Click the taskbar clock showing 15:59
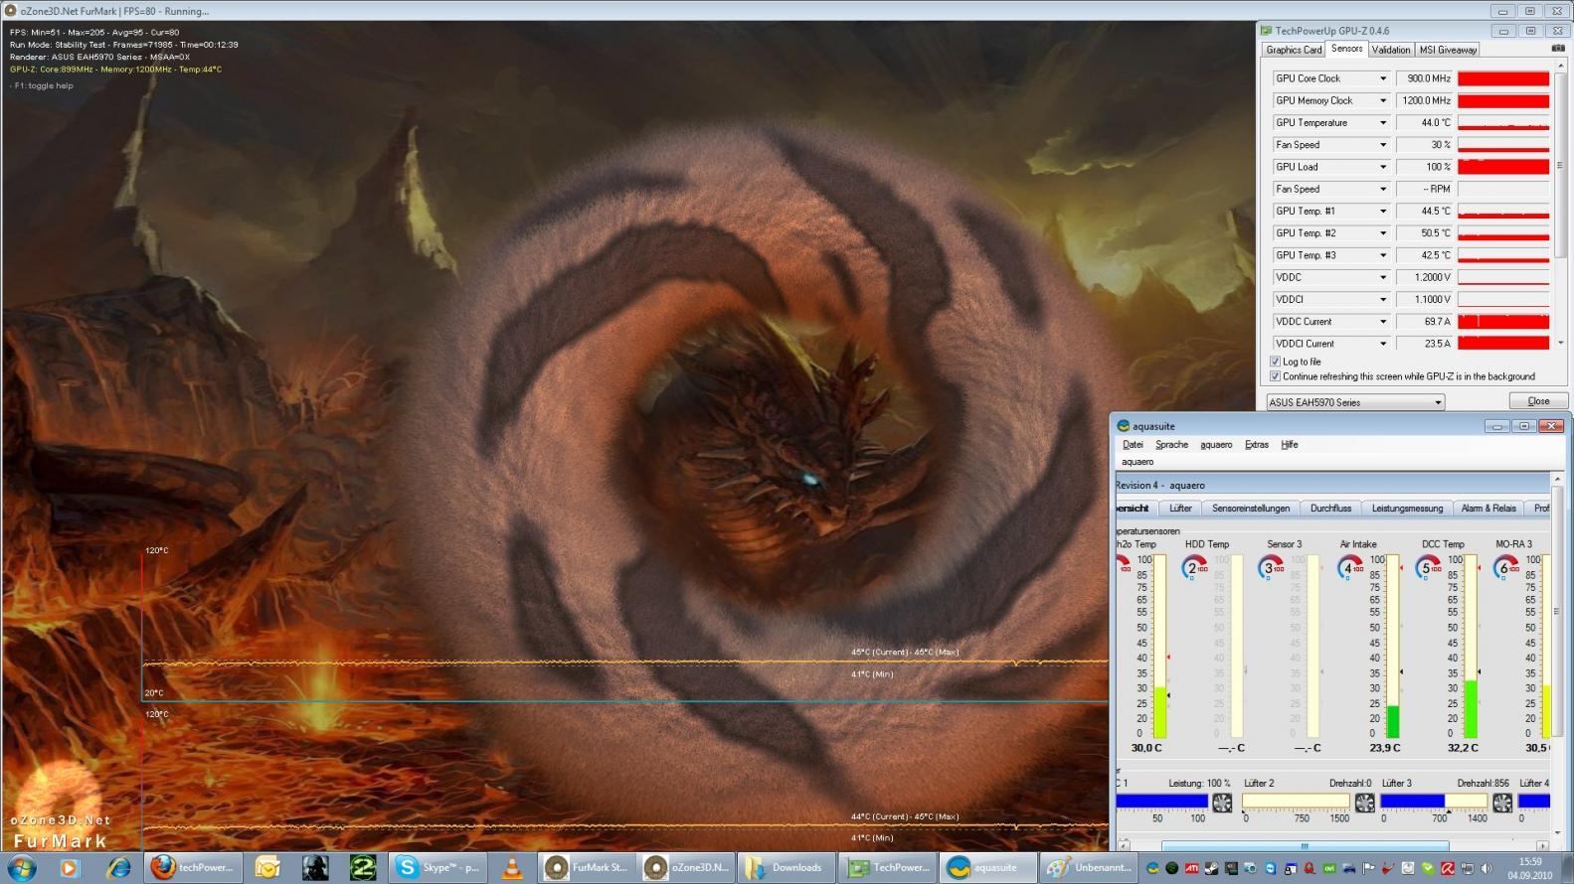This screenshot has height=884, width=1574. 1530,868
